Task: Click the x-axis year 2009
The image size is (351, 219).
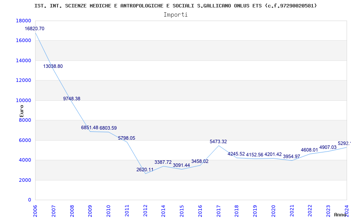Action: point(90,211)
